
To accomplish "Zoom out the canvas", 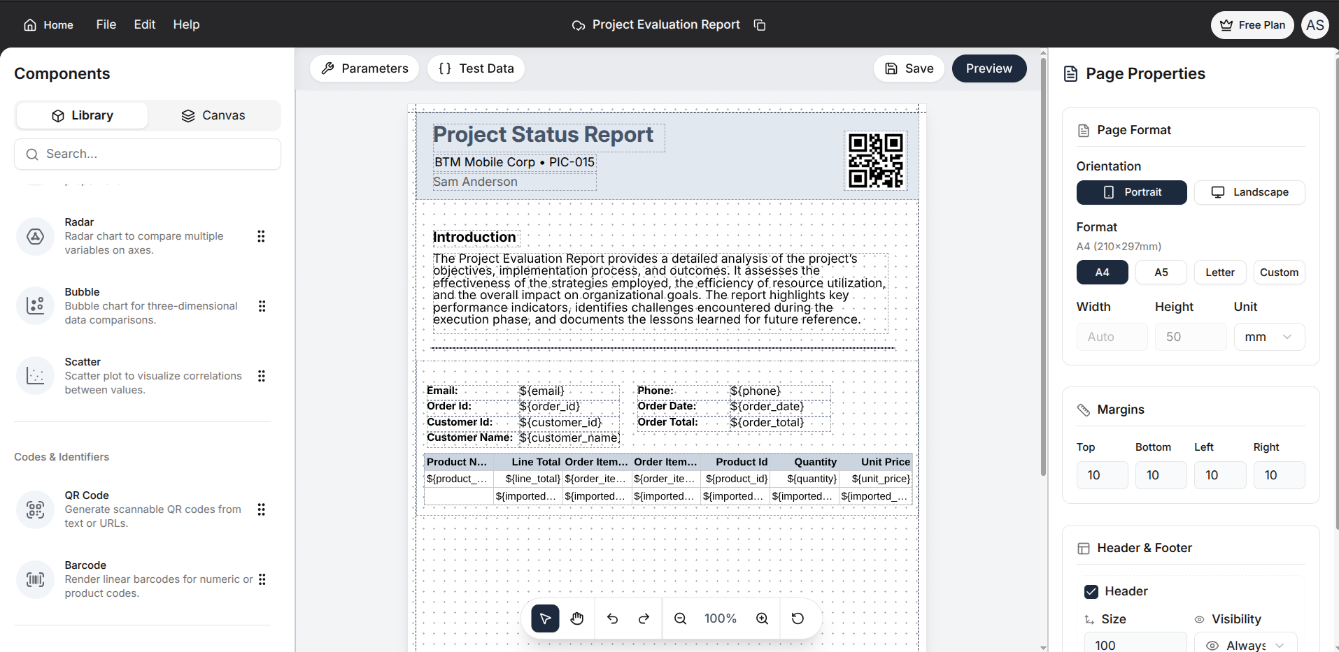I will pyautogui.click(x=680, y=618).
